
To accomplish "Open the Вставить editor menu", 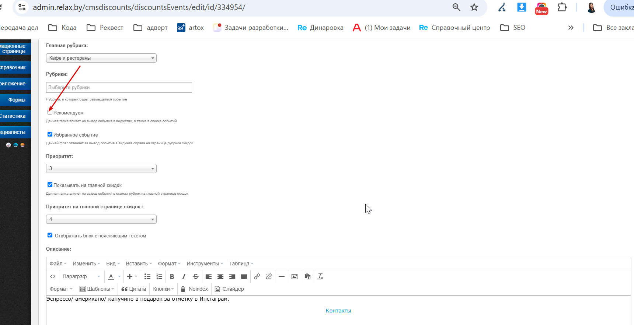I will coord(139,264).
